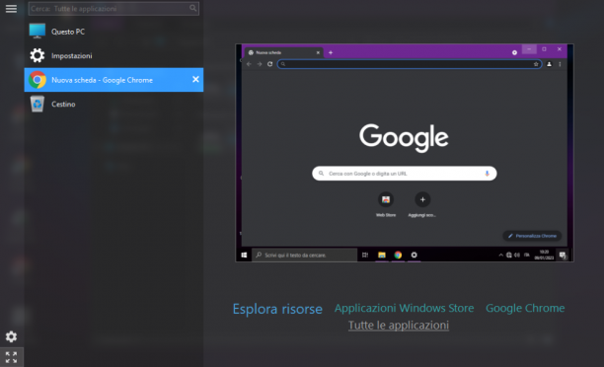Select the Tutte le applicazioni link

[x=399, y=326]
